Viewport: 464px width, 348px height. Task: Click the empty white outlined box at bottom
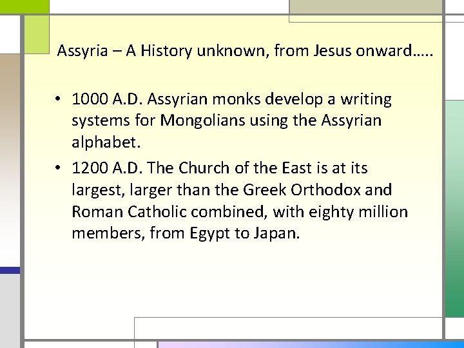coord(288,328)
